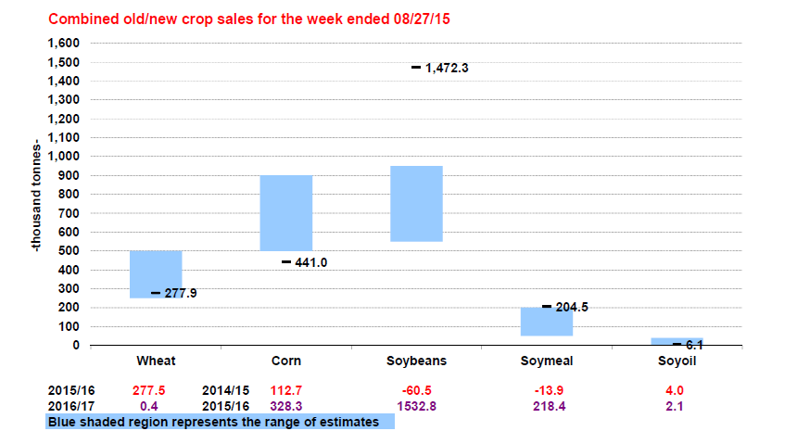
Task: Click the Soybeans blue estimate range bar
Action: (416, 203)
